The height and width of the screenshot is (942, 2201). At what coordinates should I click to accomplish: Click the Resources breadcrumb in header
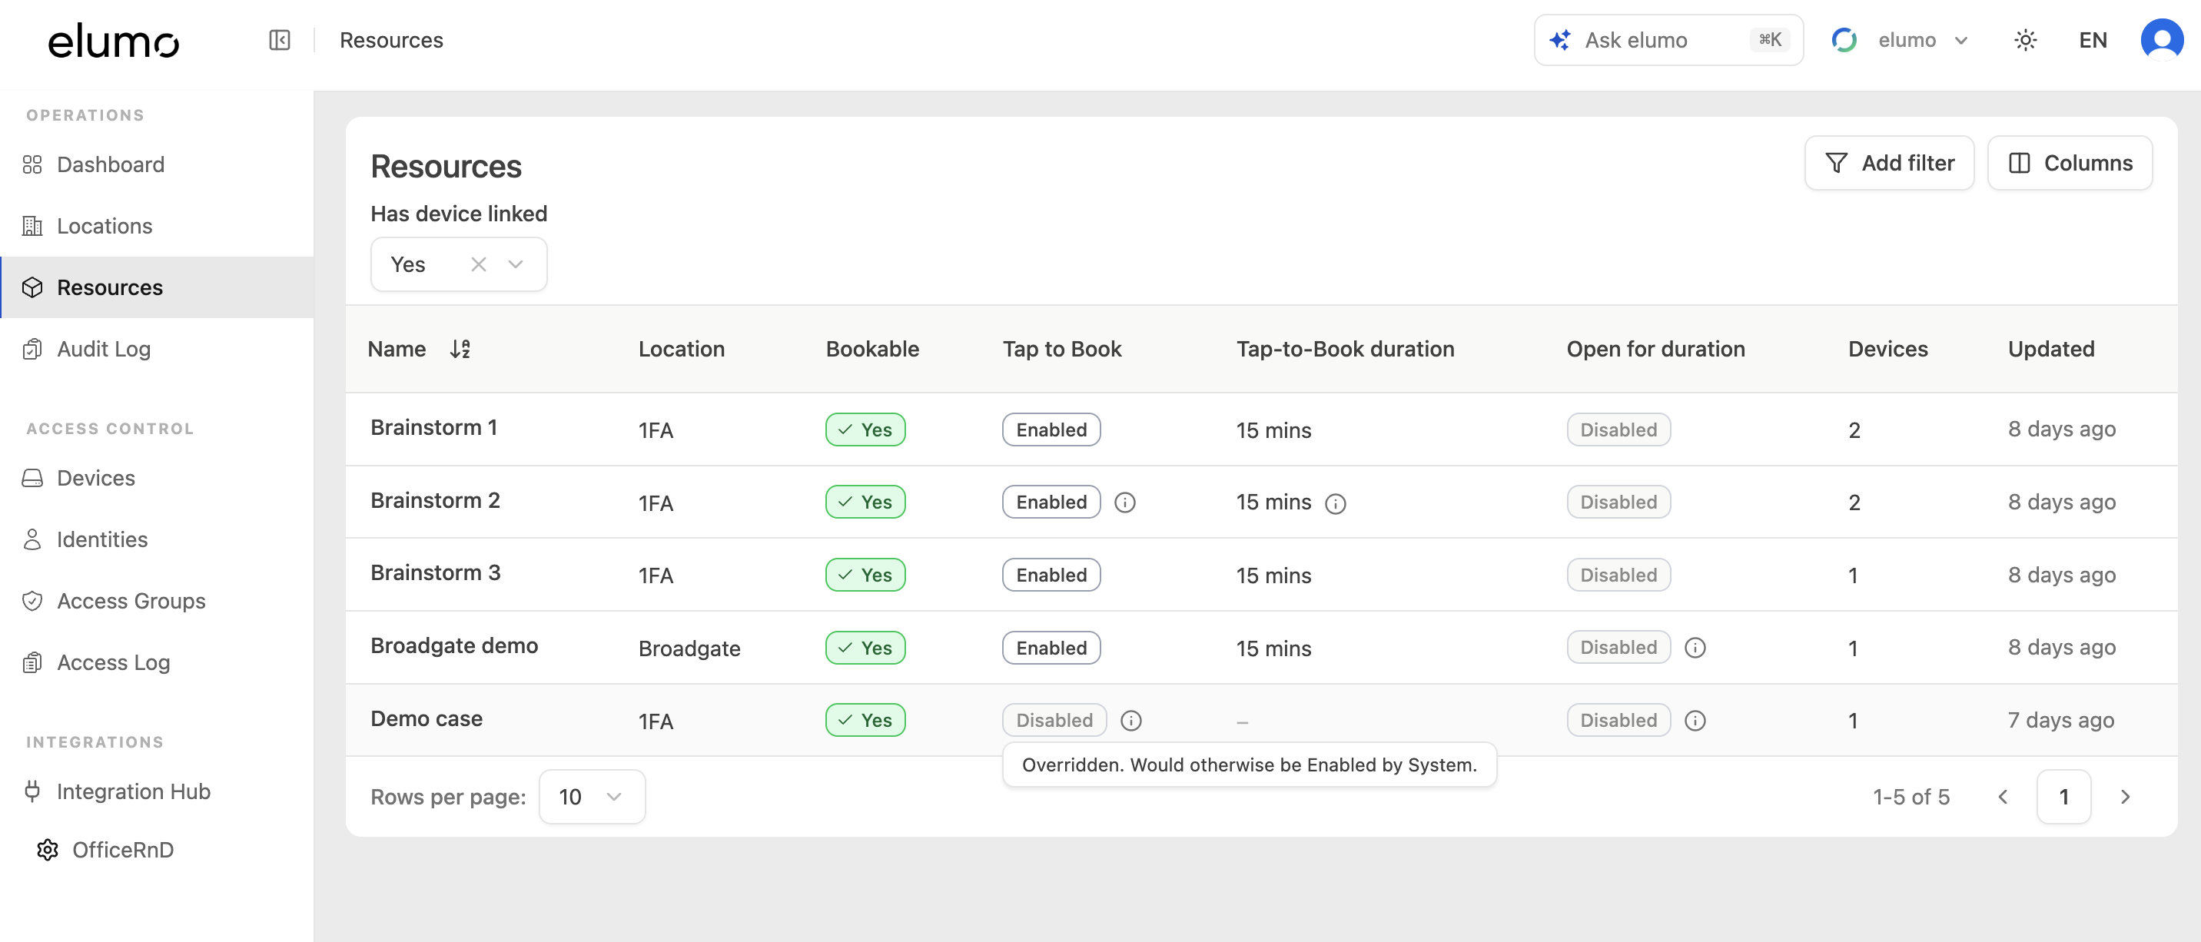(391, 40)
